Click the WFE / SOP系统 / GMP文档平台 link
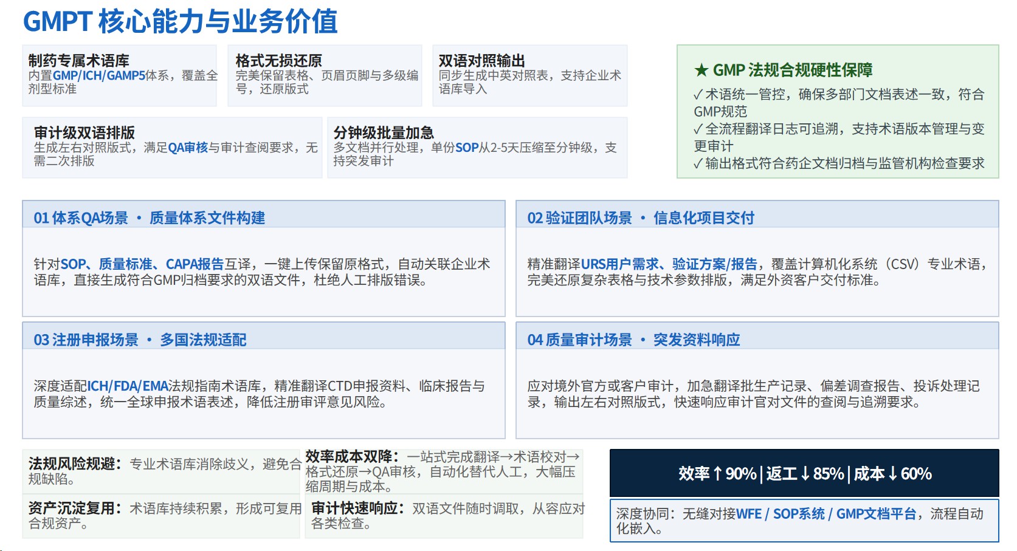Screen dimensions: 1017x551 826,514
